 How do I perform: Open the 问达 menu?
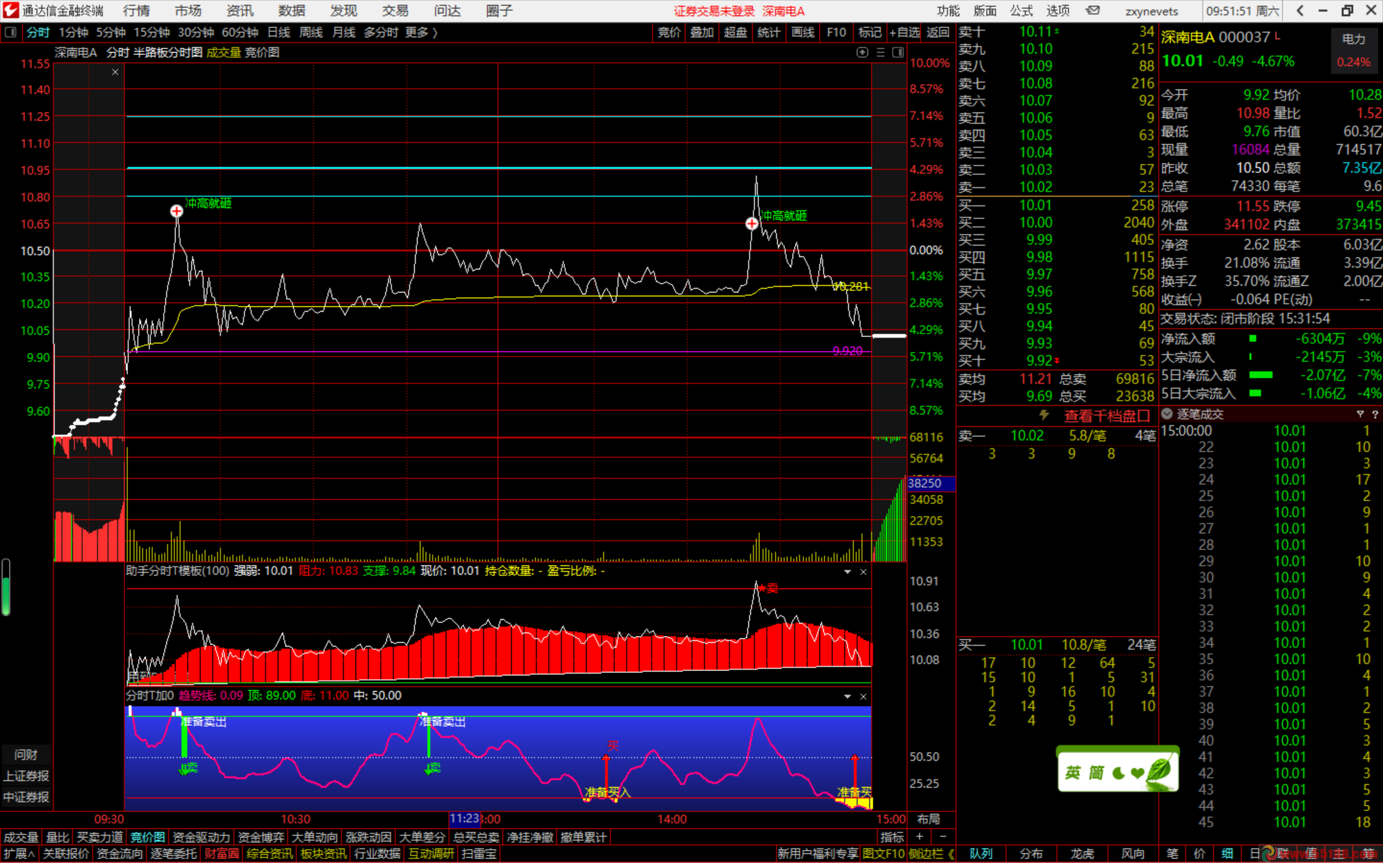447,11
